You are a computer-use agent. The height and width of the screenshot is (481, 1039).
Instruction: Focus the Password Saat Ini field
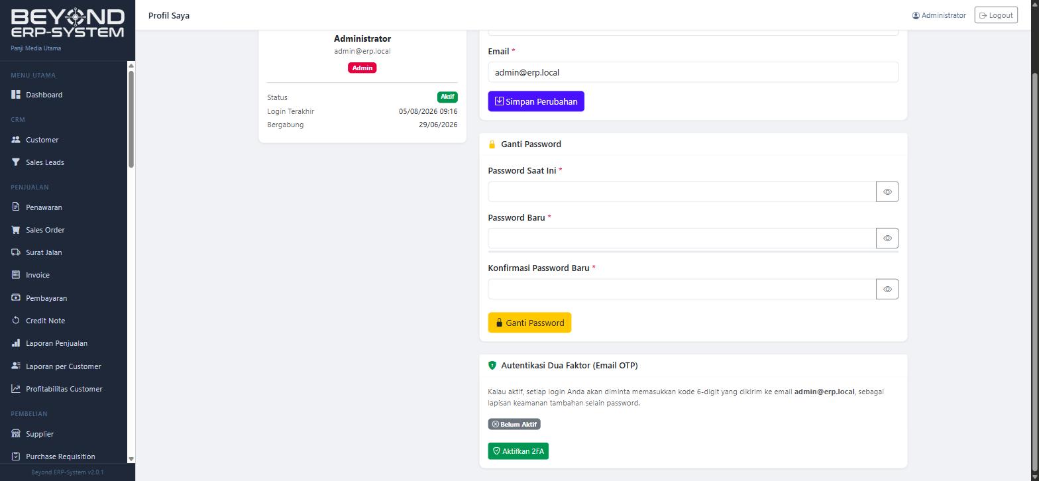click(682, 191)
